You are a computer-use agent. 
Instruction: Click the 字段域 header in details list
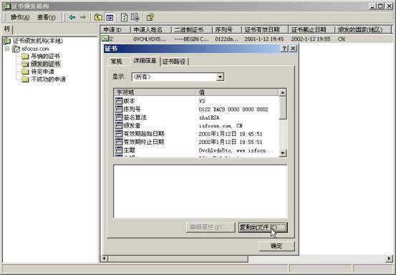click(x=155, y=92)
